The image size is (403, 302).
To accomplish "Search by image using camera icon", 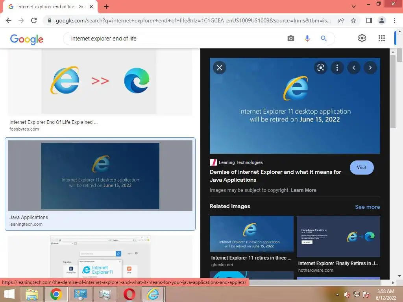I will pyautogui.click(x=291, y=39).
